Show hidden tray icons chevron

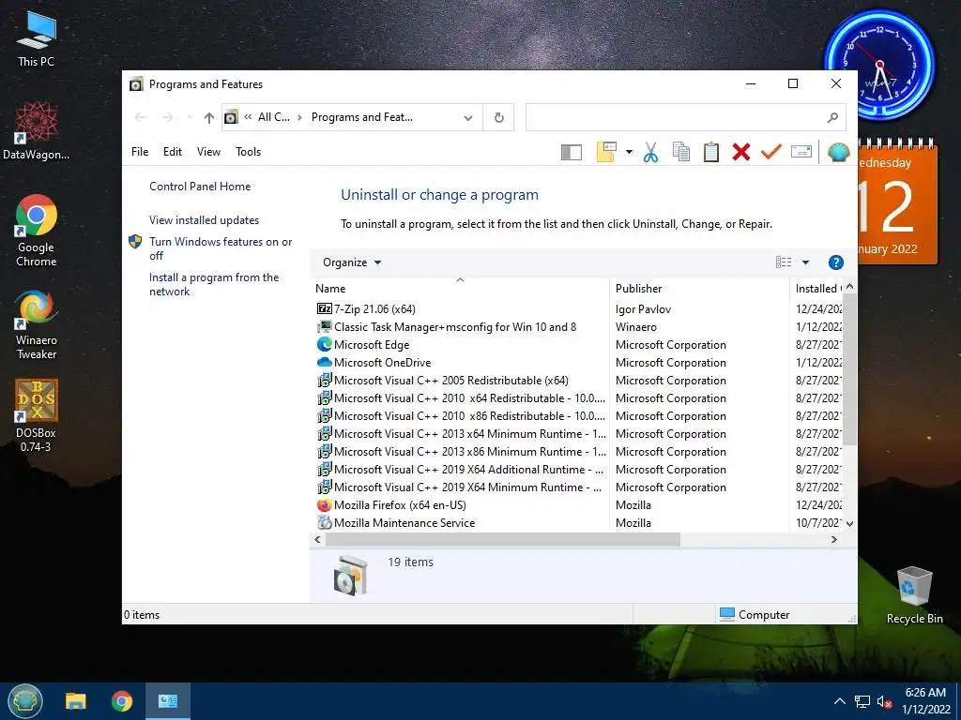click(840, 701)
